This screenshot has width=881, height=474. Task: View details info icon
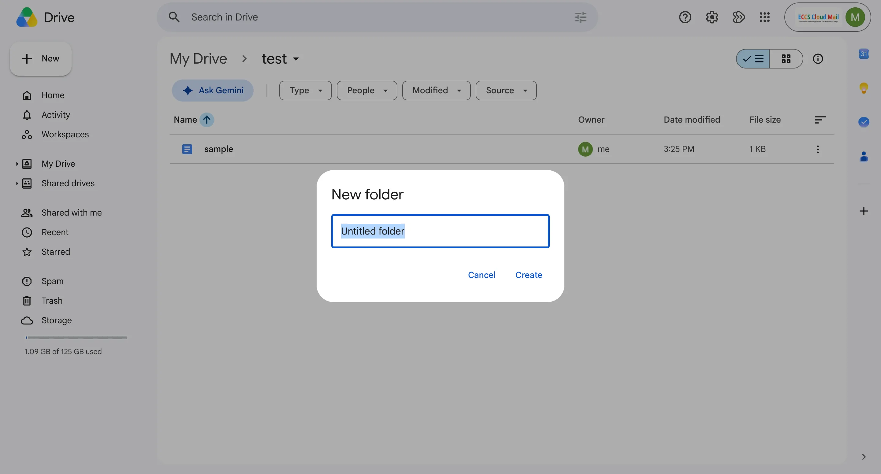818,59
